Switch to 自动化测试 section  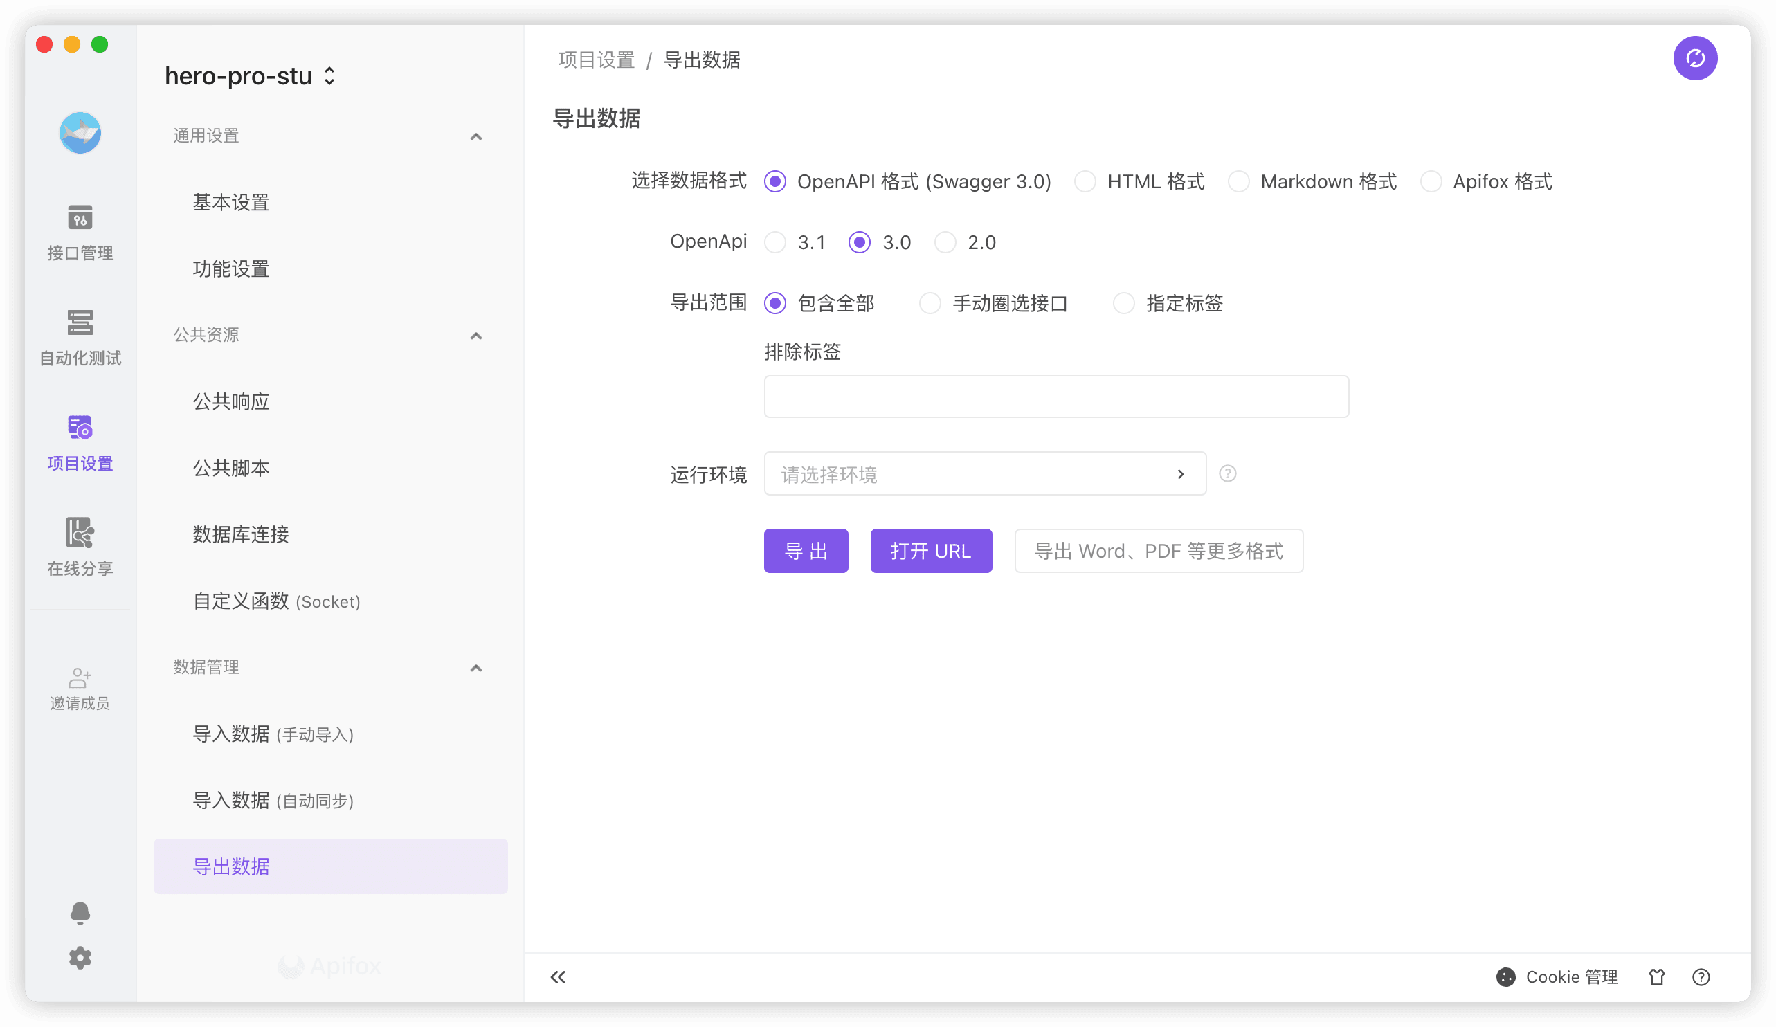tap(80, 337)
